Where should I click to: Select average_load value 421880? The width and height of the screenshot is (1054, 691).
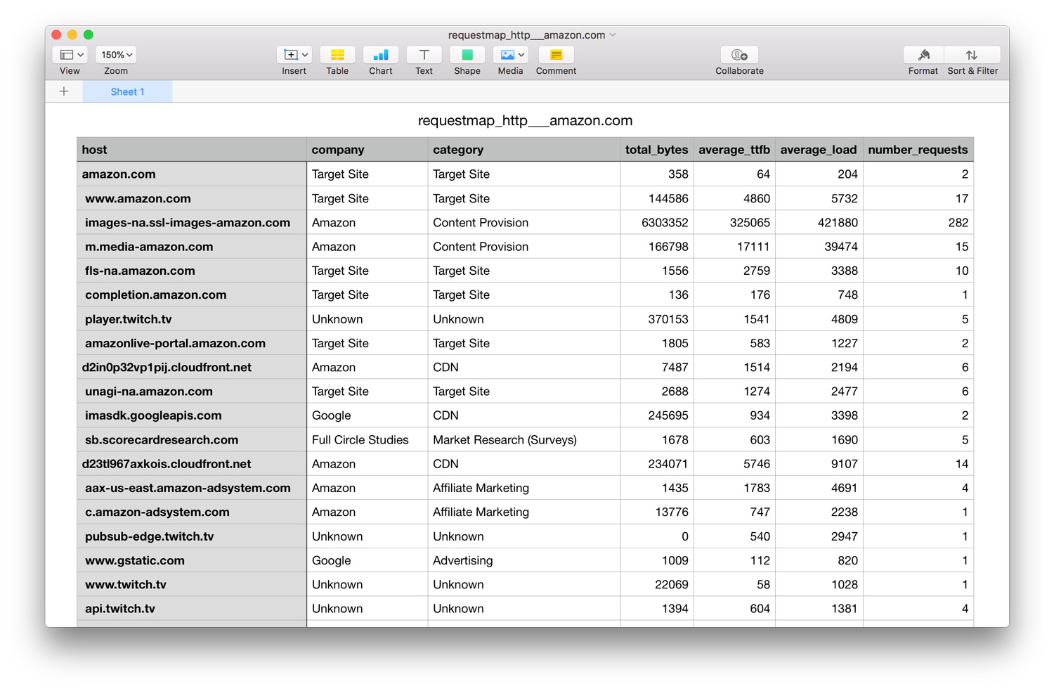[x=819, y=223]
